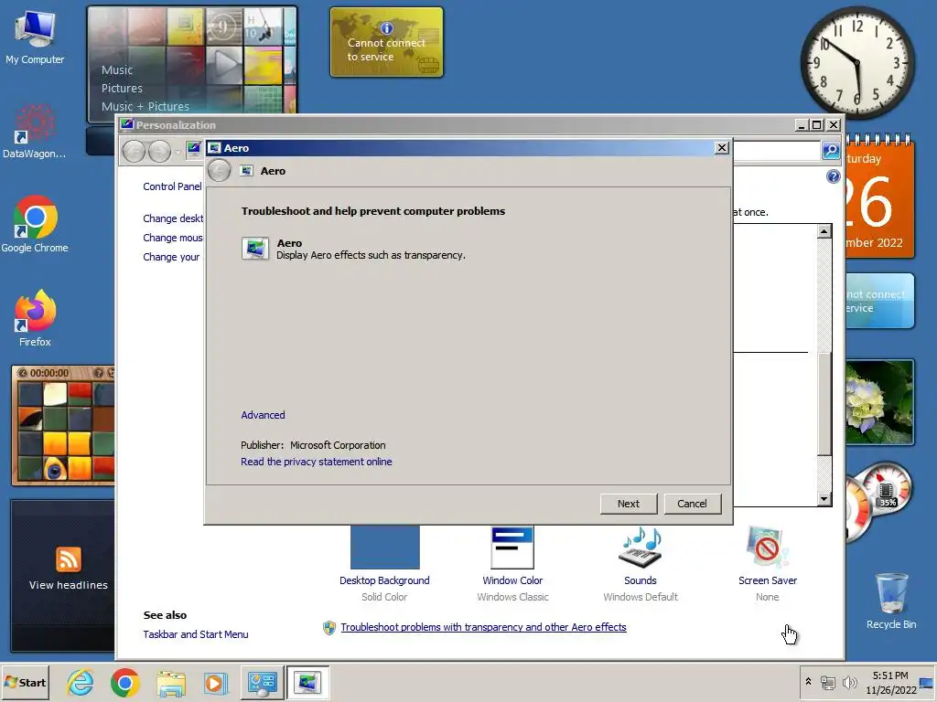Click the Personalization search magnifier button

tap(831, 151)
